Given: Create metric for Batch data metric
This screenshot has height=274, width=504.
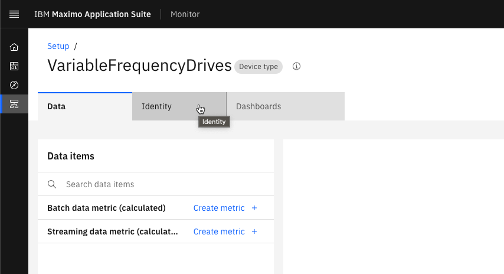Looking at the screenshot, I should (219, 208).
